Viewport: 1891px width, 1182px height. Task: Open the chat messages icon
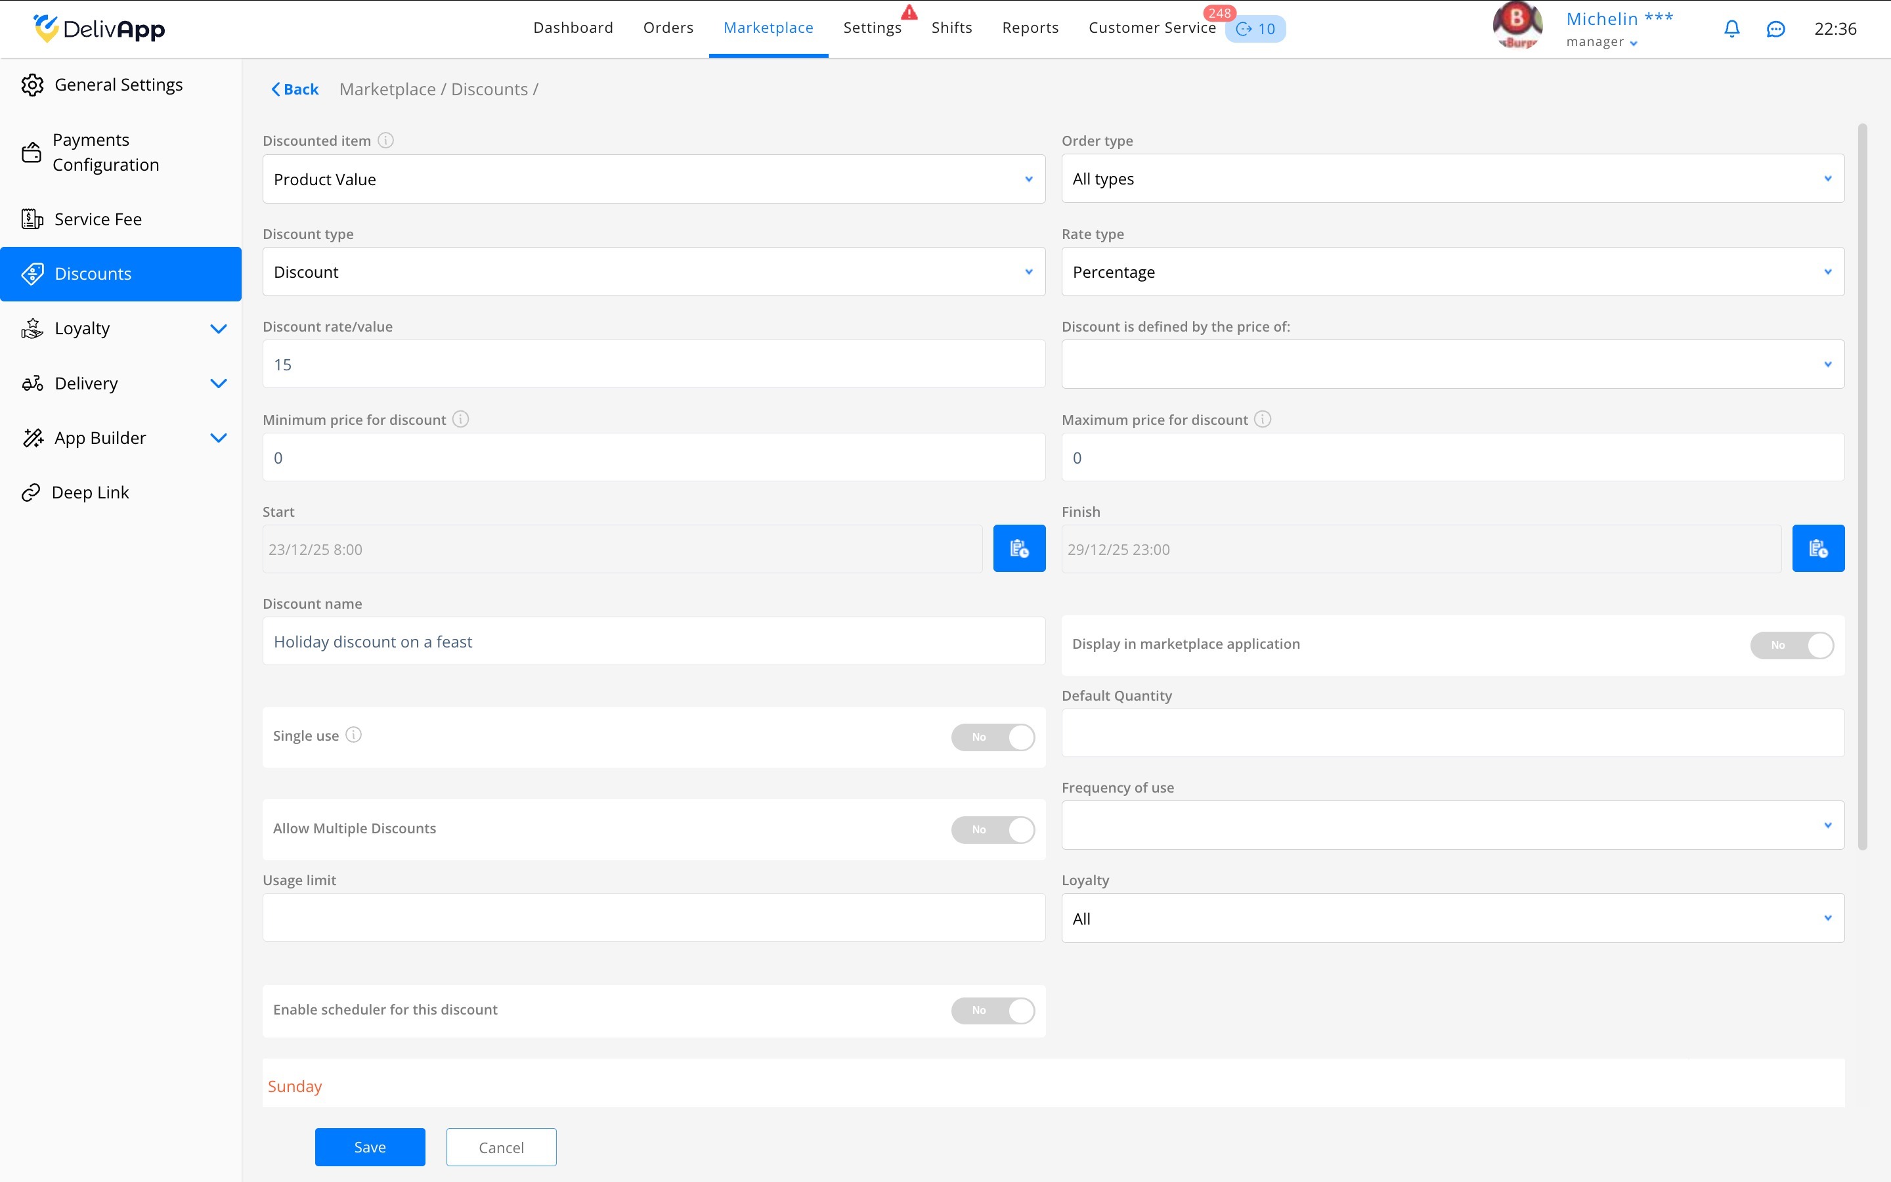1775,29
